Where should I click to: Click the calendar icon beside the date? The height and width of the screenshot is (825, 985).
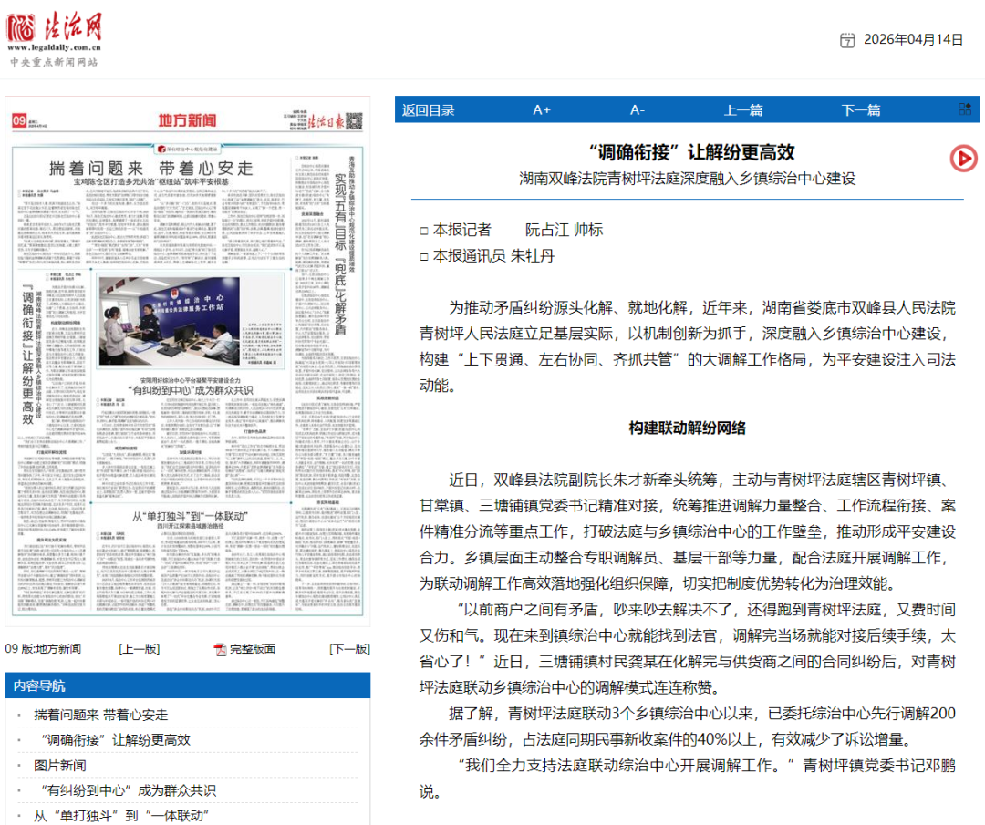click(x=847, y=39)
